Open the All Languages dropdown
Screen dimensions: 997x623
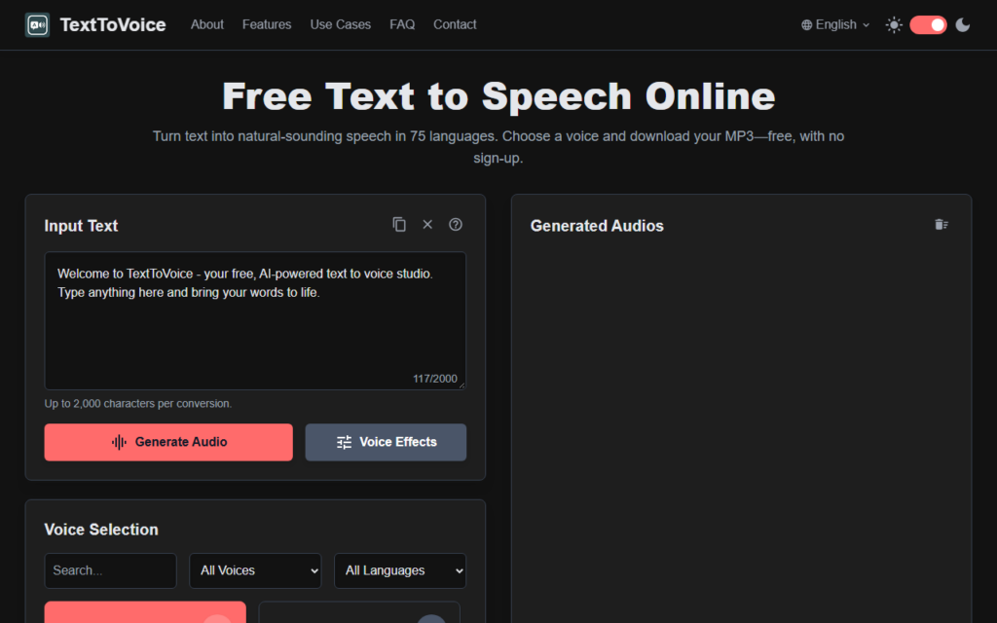400,570
